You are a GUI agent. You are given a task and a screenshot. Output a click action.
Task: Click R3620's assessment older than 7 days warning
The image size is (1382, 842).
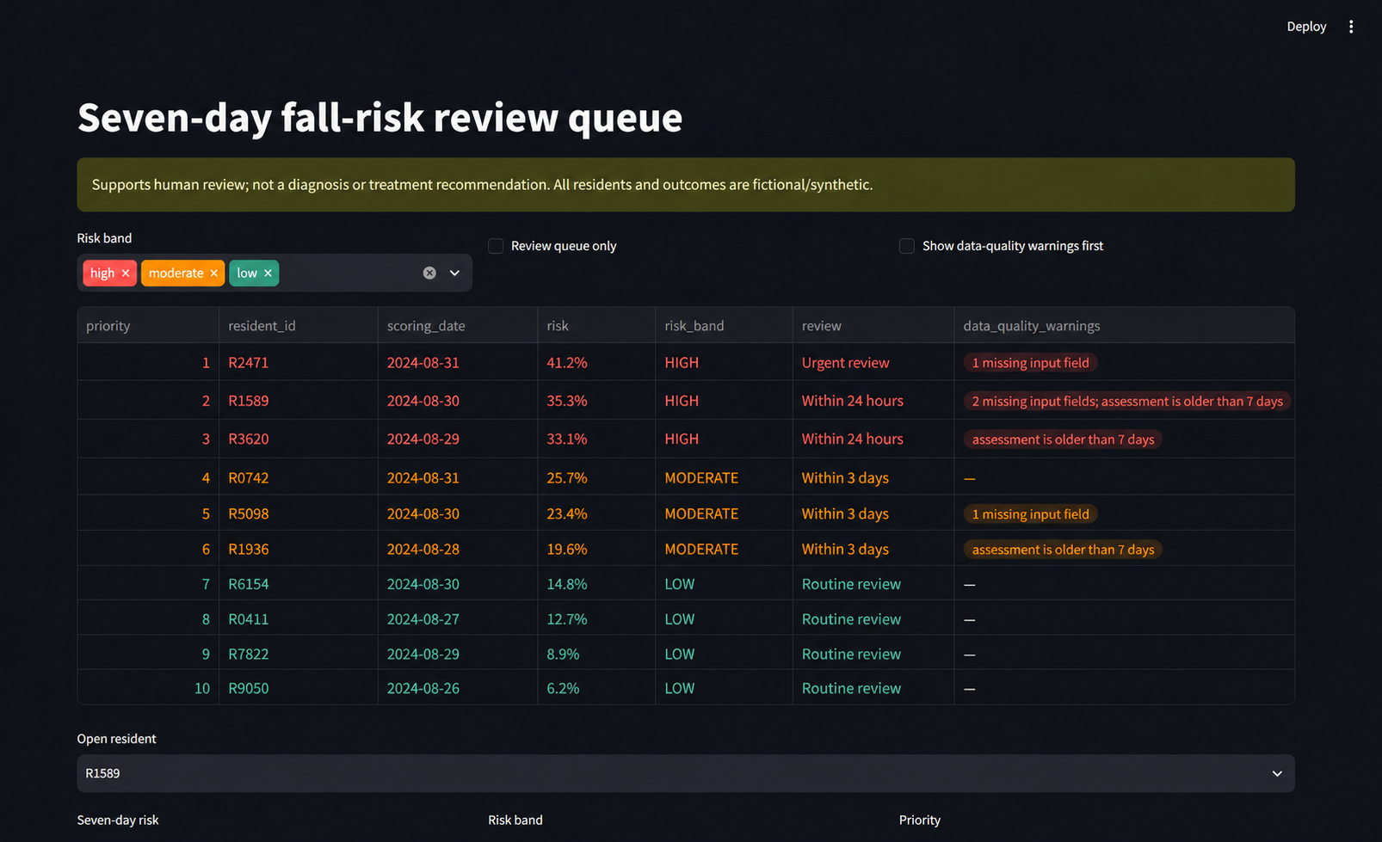pos(1063,439)
